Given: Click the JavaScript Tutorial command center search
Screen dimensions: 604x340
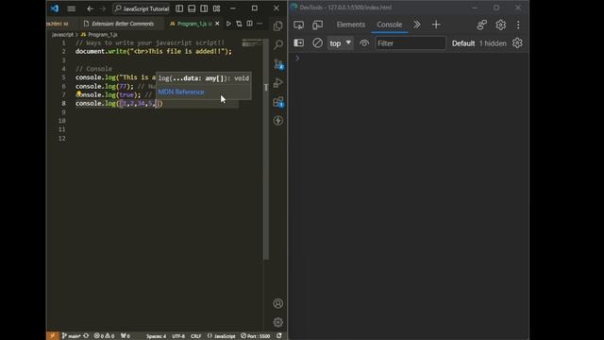Looking at the screenshot, I should (142, 8).
